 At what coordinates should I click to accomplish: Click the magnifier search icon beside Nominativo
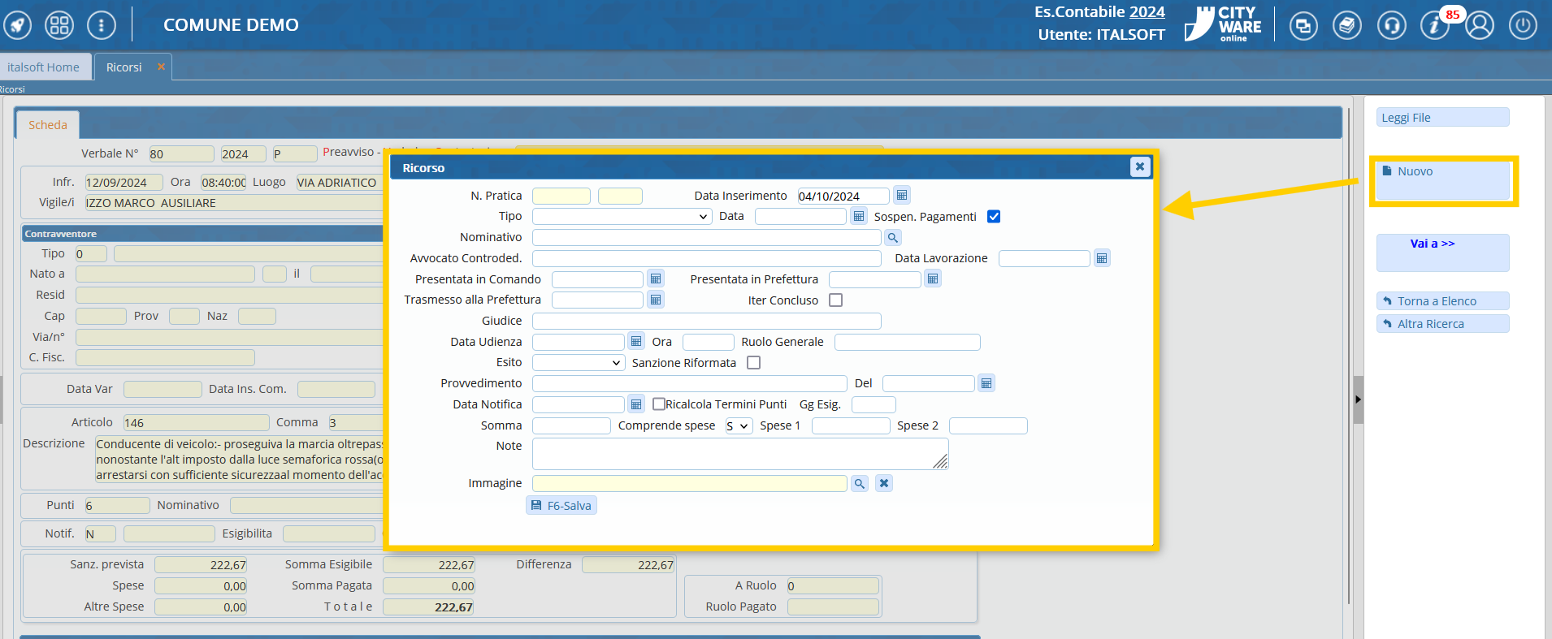[892, 238]
